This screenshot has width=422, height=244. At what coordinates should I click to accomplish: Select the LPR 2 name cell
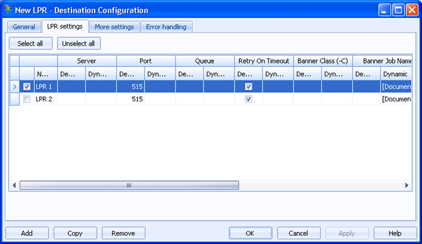coord(46,99)
